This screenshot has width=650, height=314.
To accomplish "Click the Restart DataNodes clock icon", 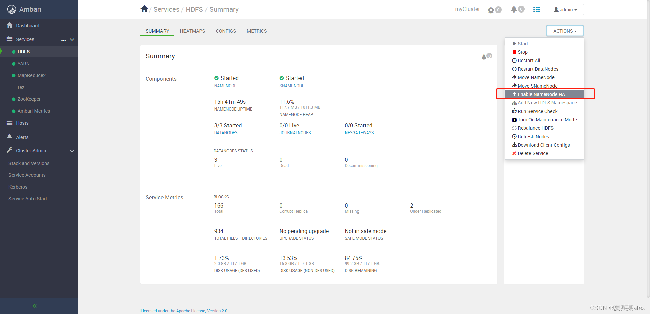I will pos(514,69).
